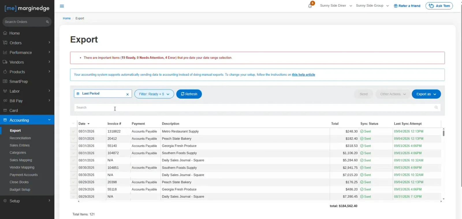Click the Card icon in sidebar
Viewport: 462px width, 219px height.
(x=5, y=111)
